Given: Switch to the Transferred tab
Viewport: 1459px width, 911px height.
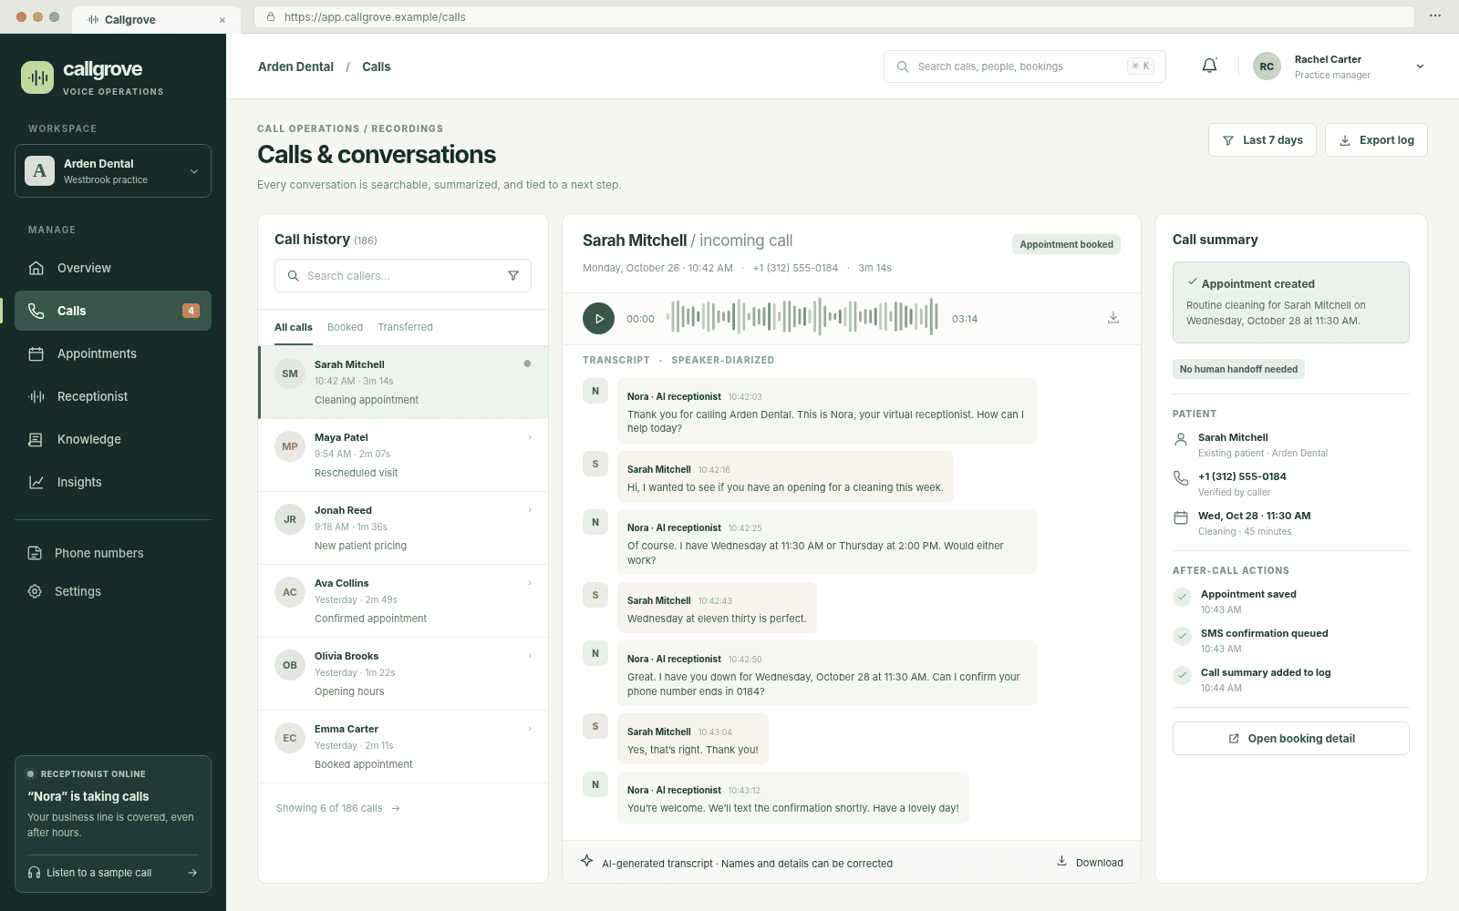Looking at the screenshot, I should click(405, 327).
